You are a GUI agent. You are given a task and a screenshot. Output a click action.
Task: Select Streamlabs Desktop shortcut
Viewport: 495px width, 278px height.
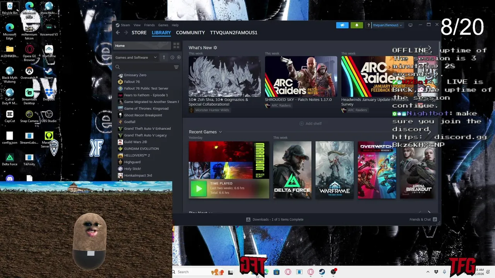click(29, 97)
